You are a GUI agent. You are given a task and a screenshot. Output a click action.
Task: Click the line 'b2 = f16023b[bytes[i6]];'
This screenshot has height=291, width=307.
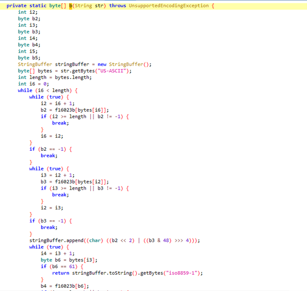click(74, 110)
